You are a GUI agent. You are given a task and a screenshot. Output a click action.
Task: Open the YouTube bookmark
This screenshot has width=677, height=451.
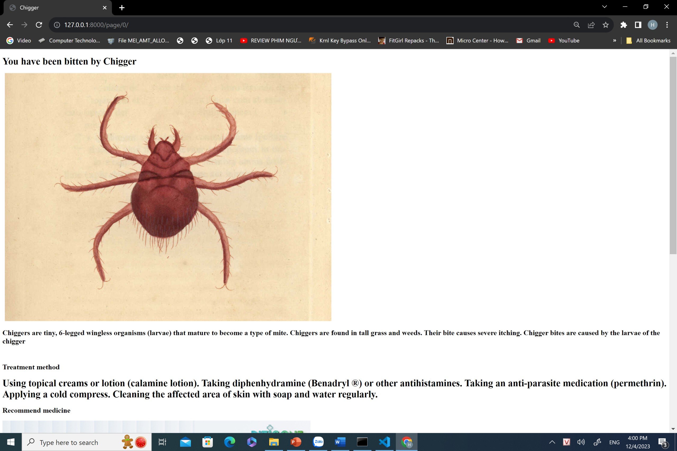tap(564, 40)
